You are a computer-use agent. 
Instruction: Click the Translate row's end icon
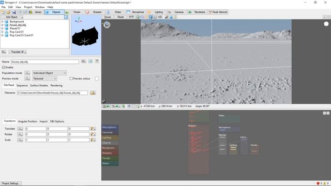click(93, 129)
